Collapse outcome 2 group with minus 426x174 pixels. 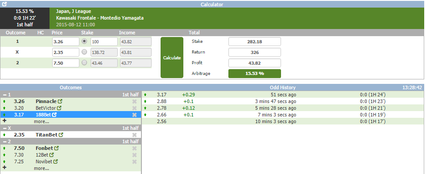4,141
